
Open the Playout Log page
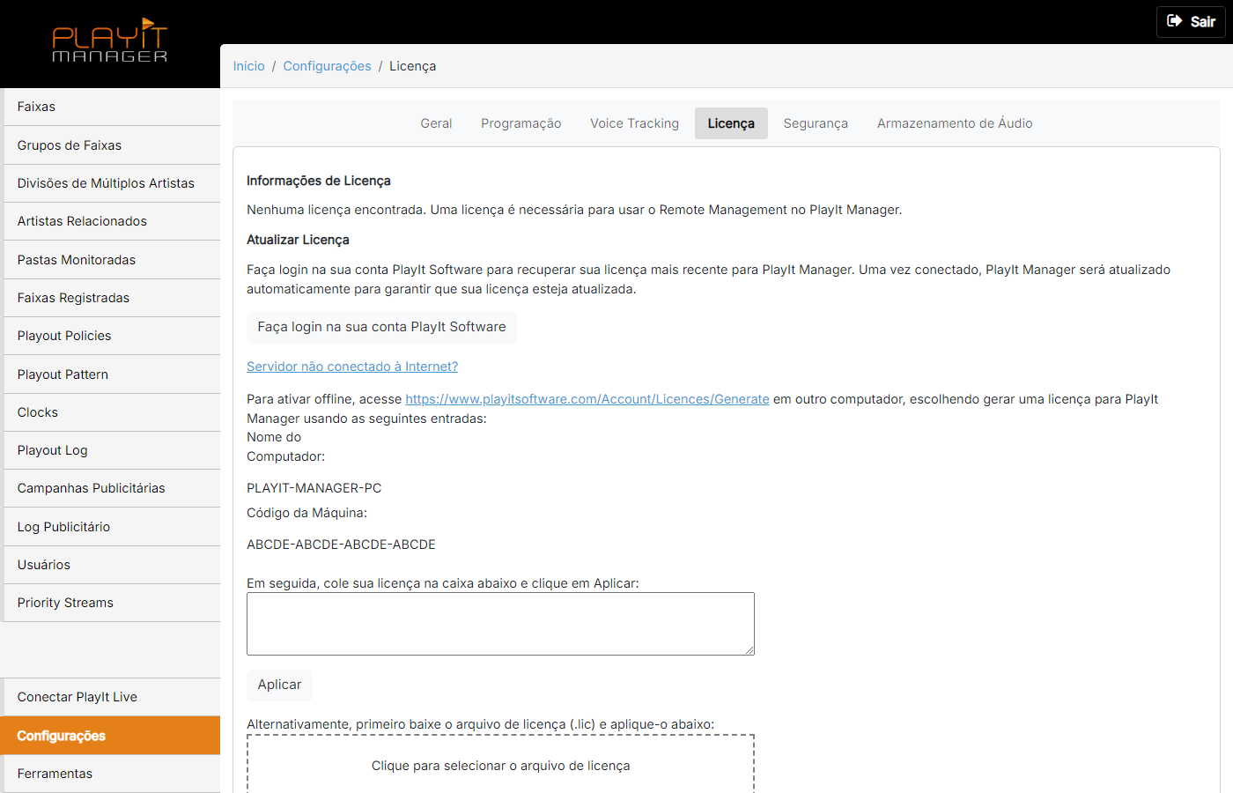click(x=112, y=450)
